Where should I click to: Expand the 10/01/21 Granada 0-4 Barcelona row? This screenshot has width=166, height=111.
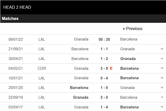tap(162, 78)
